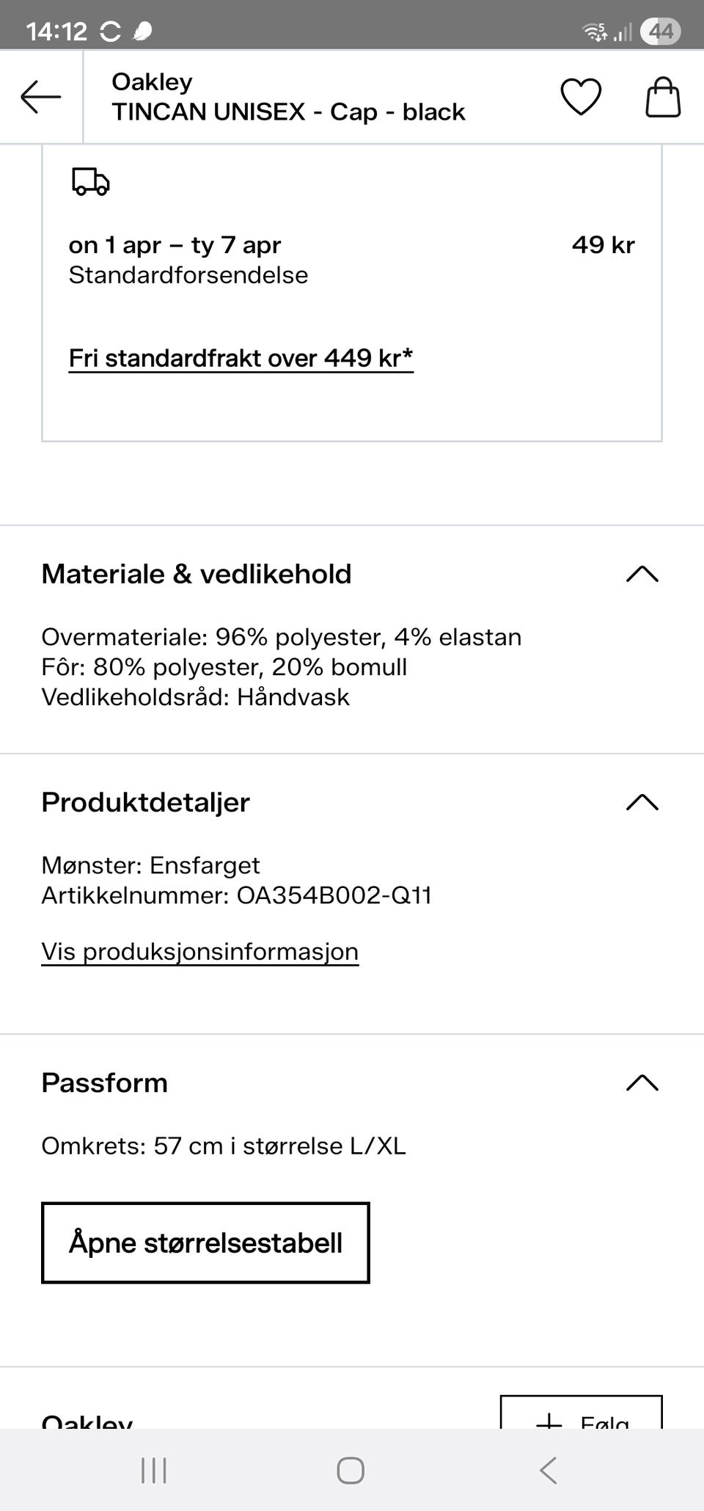
Task: Open the shopping bag icon
Action: [663, 97]
